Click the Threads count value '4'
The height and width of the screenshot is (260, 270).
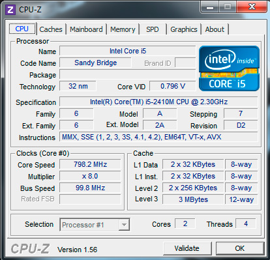246,224
